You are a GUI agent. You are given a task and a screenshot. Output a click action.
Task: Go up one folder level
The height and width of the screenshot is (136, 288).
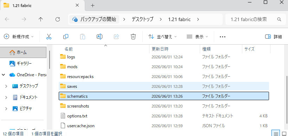point(40,19)
